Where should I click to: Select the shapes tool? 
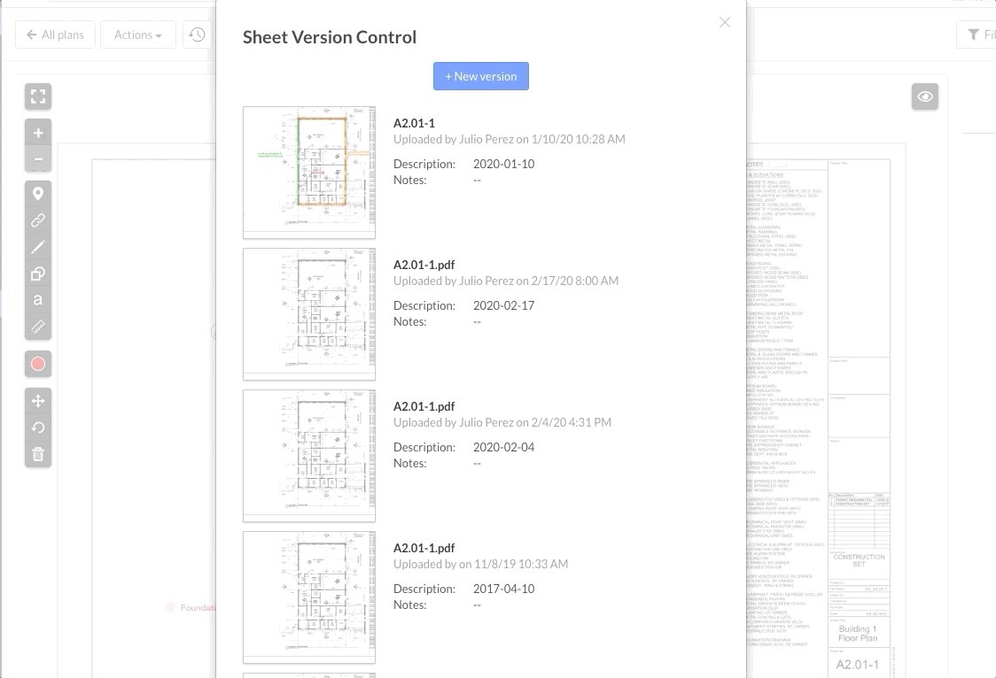(x=38, y=274)
